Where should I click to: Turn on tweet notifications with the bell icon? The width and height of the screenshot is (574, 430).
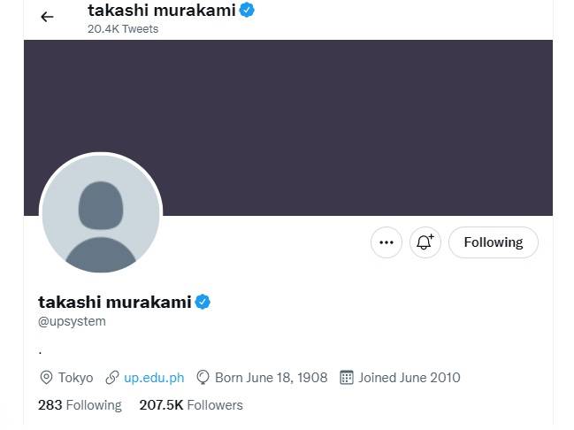pyautogui.click(x=425, y=242)
